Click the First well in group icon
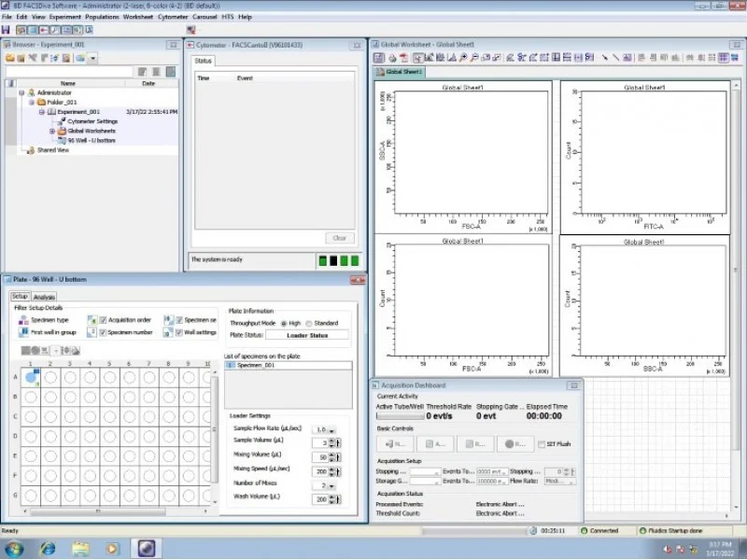The width and height of the screenshot is (747, 560). (x=23, y=332)
